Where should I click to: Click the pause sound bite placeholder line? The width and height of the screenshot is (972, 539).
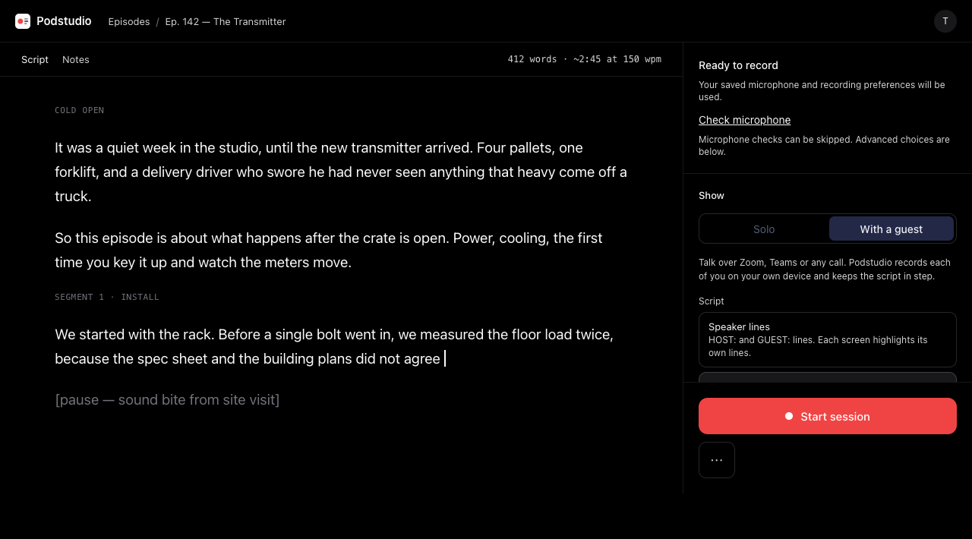(x=167, y=399)
